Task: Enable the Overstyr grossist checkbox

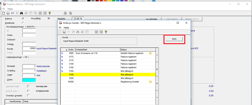Action: point(29,95)
